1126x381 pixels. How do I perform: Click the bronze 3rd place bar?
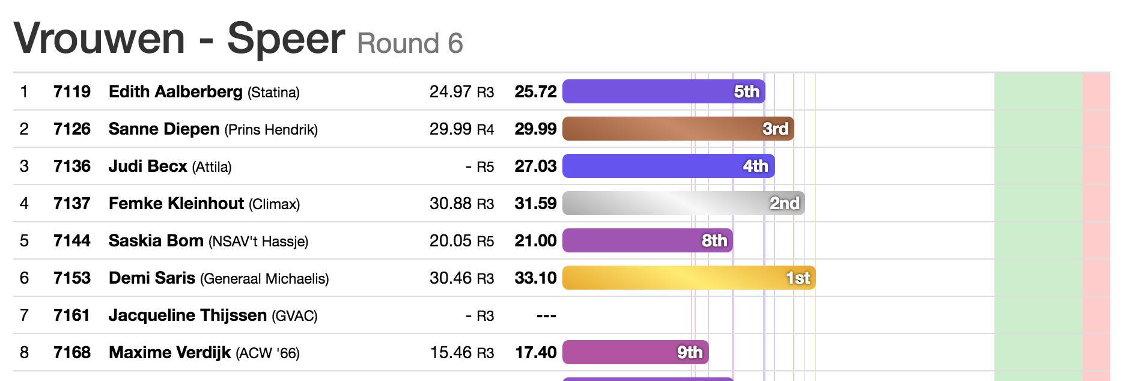[678, 129]
